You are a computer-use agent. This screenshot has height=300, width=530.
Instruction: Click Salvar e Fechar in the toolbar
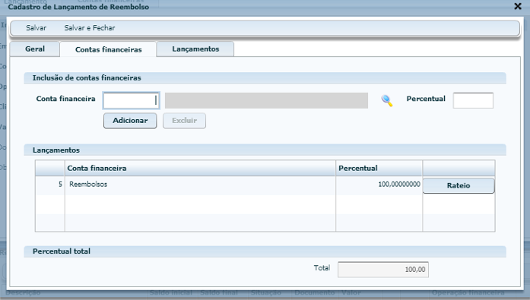click(x=90, y=28)
